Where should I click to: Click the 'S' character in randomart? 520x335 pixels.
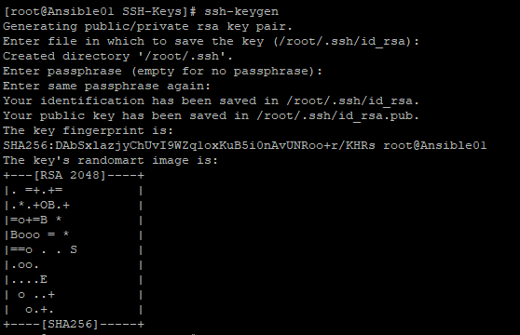(x=74, y=249)
